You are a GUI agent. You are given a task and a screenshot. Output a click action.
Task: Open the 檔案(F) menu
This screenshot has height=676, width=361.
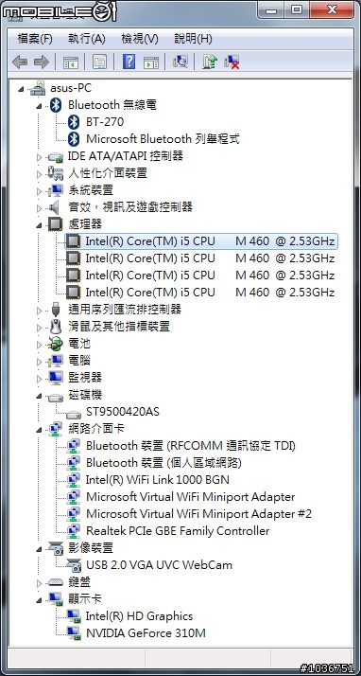pos(35,39)
